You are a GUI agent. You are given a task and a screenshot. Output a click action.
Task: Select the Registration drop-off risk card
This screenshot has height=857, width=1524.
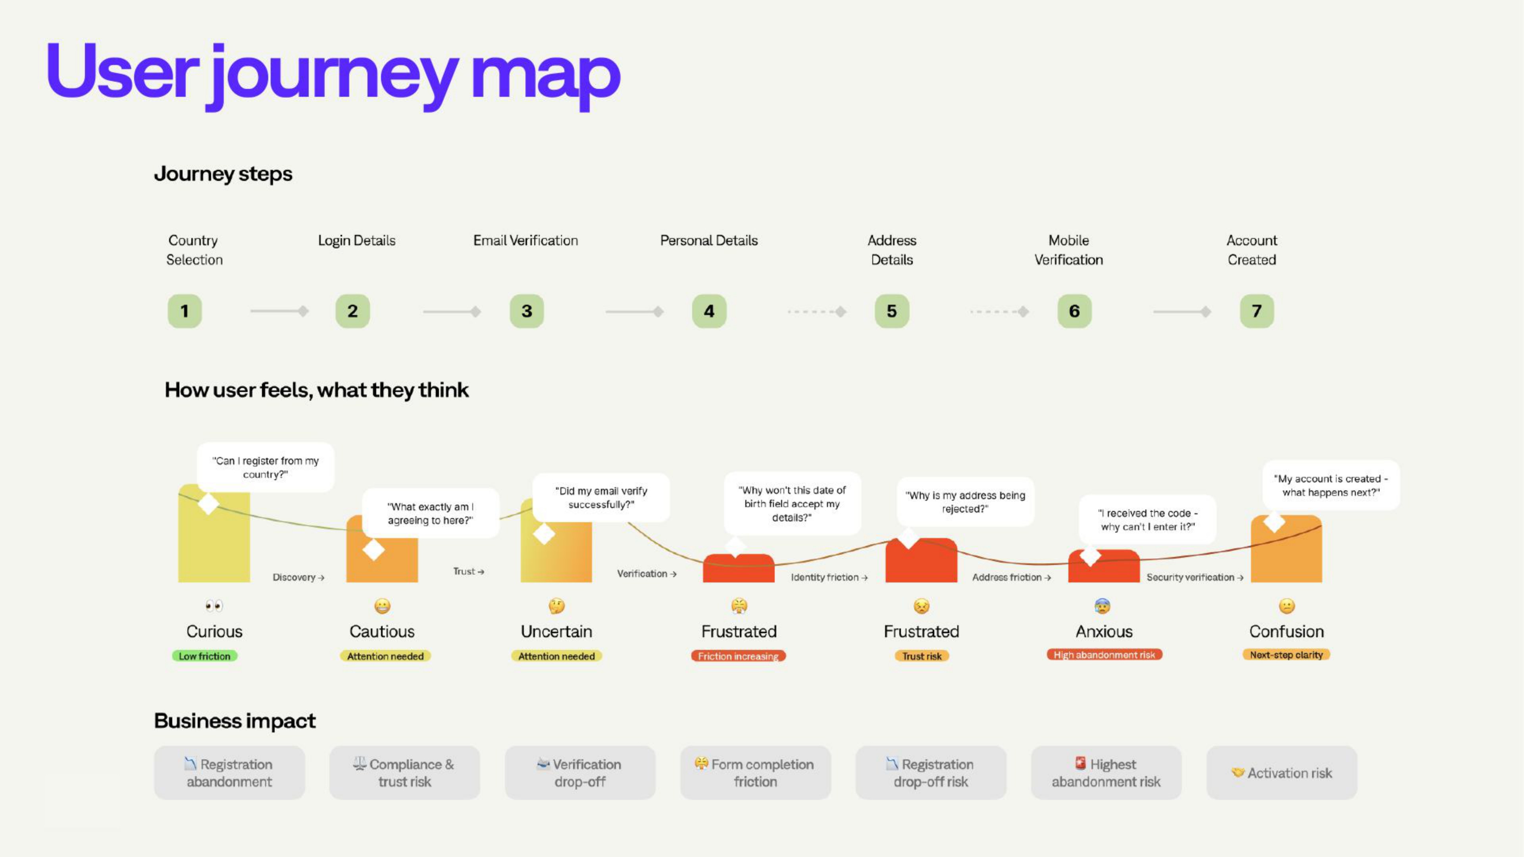click(931, 772)
